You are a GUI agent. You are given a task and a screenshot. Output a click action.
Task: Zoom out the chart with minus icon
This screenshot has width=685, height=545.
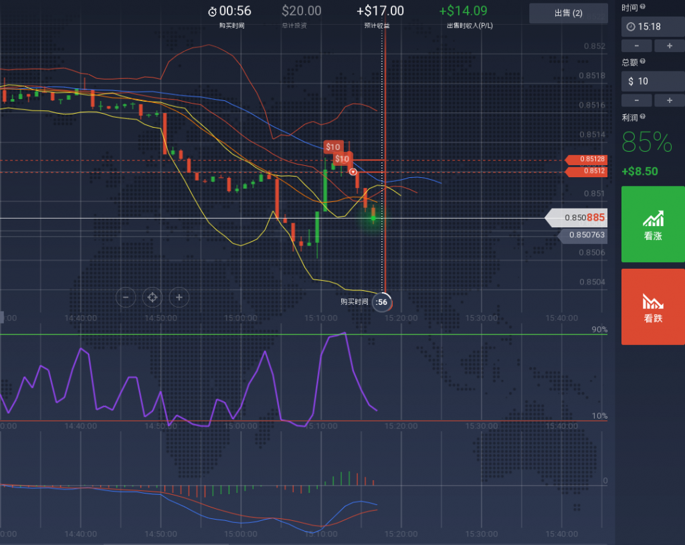coord(126,297)
